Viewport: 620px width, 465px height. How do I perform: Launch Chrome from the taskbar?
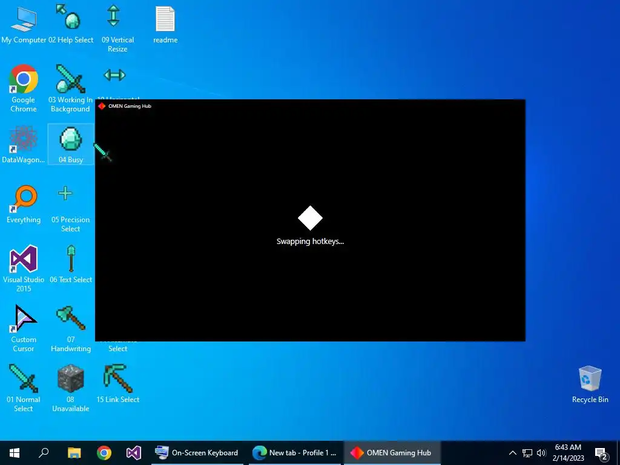[104, 453]
